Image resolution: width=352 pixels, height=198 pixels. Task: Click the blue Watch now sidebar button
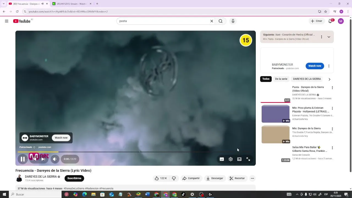[x=315, y=66]
